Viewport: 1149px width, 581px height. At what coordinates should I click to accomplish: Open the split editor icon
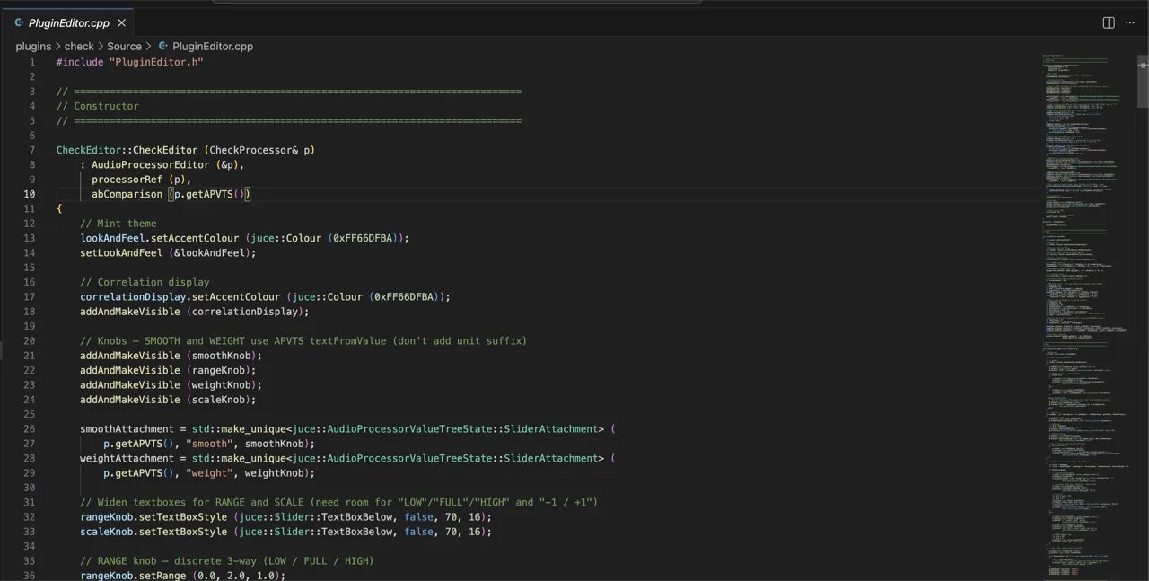[x=1109, y=22]
